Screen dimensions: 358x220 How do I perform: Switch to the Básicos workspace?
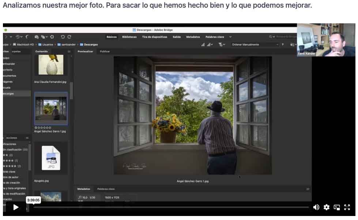(x=112, y=37)
